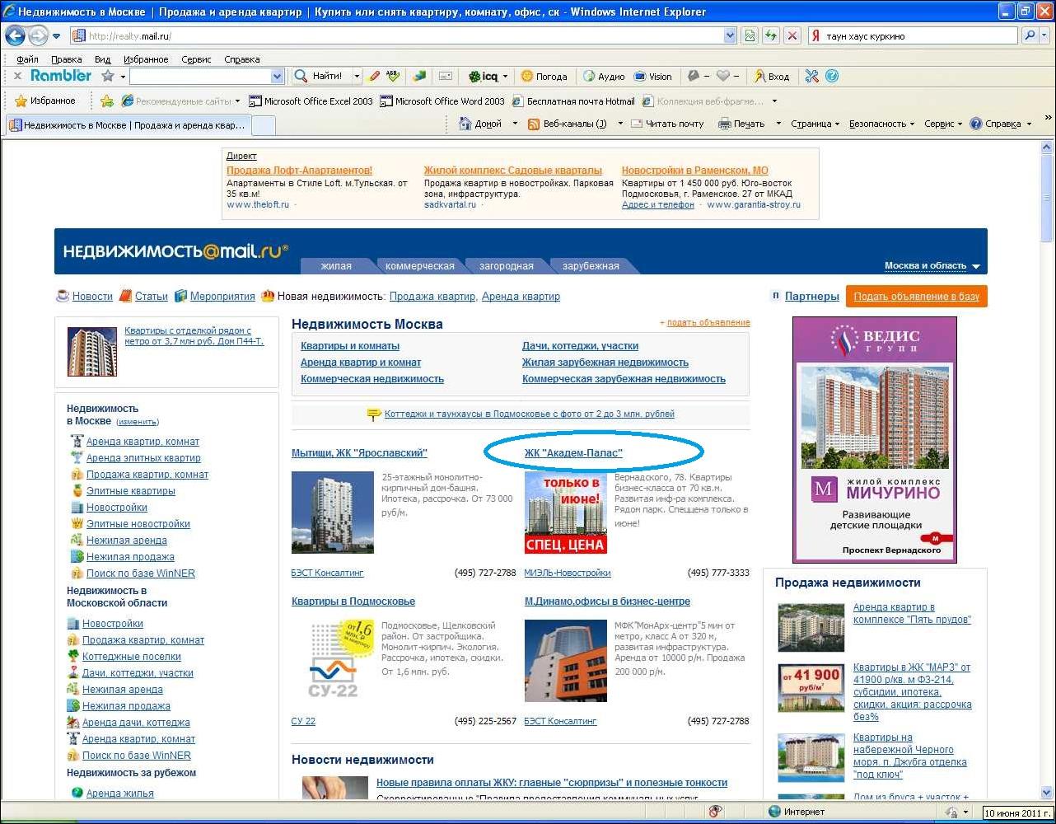Open the Сервис menu in menu bar
This screenshot has width=1056, height=824.
tap(196, 59)
